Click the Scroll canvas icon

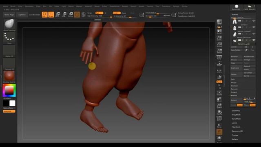[x=219, y=31]
